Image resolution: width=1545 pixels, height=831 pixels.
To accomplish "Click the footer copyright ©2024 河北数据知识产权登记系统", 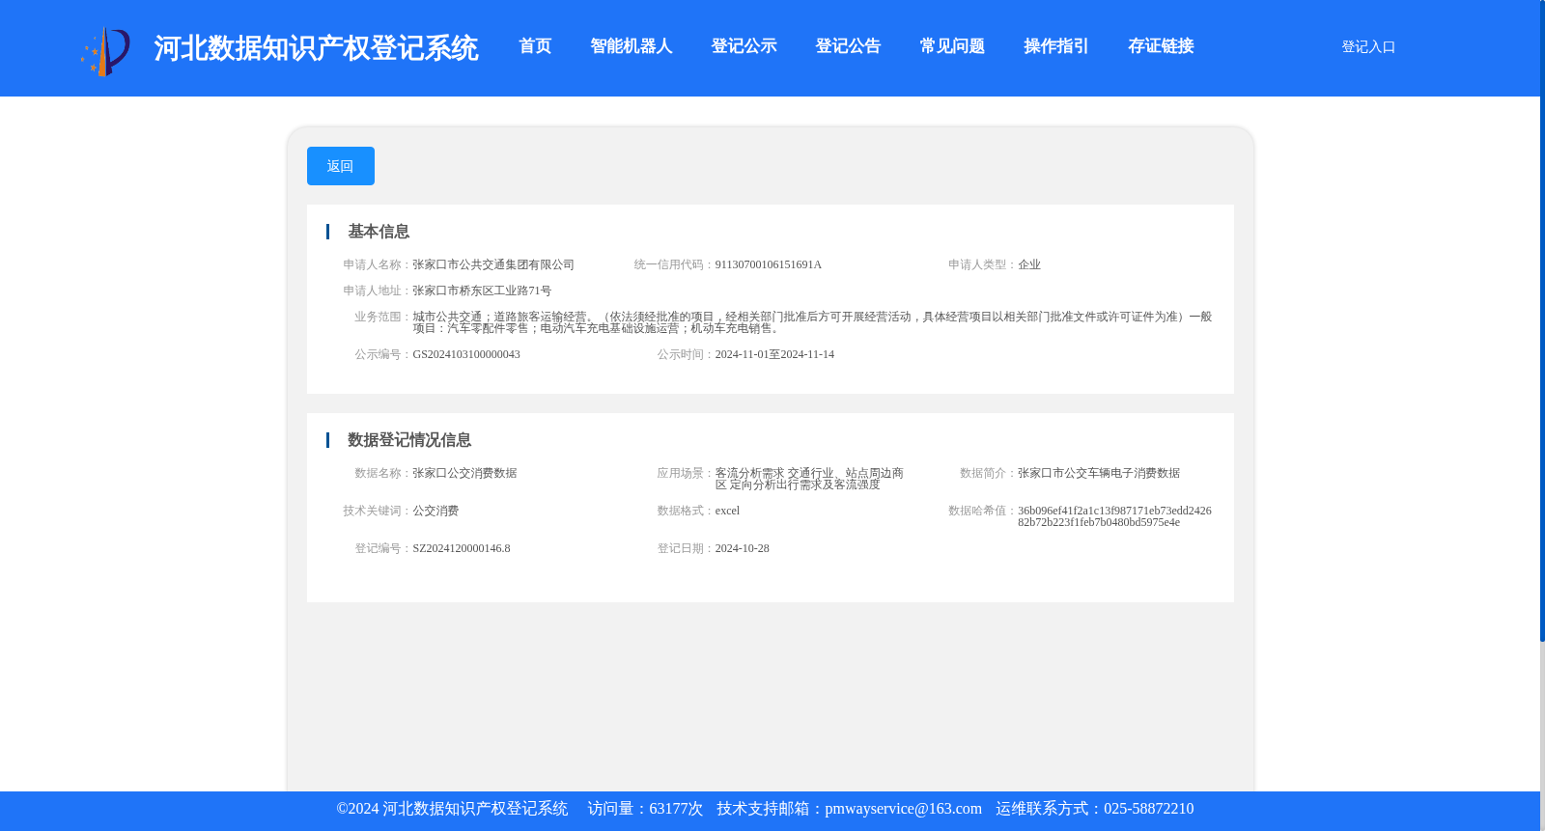I will tap(452, 809).
